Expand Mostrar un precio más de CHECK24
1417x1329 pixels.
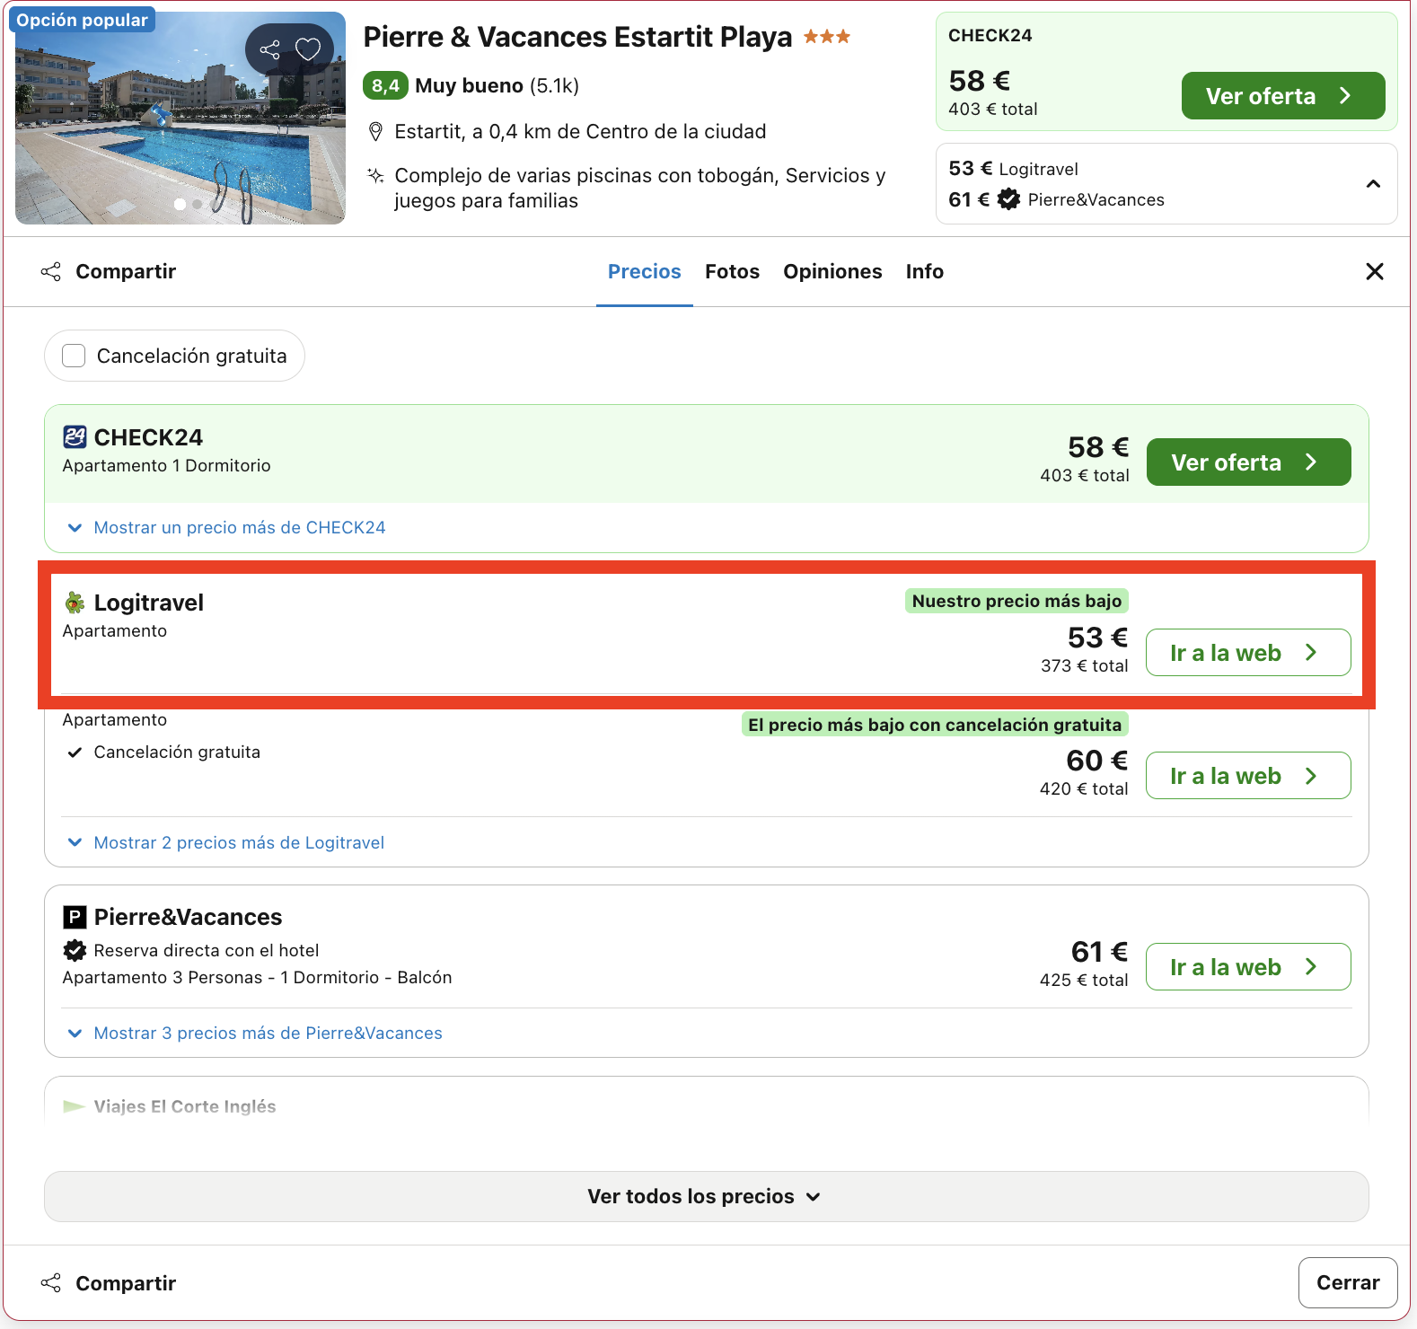pyautogui.click(x=226, y=527)
